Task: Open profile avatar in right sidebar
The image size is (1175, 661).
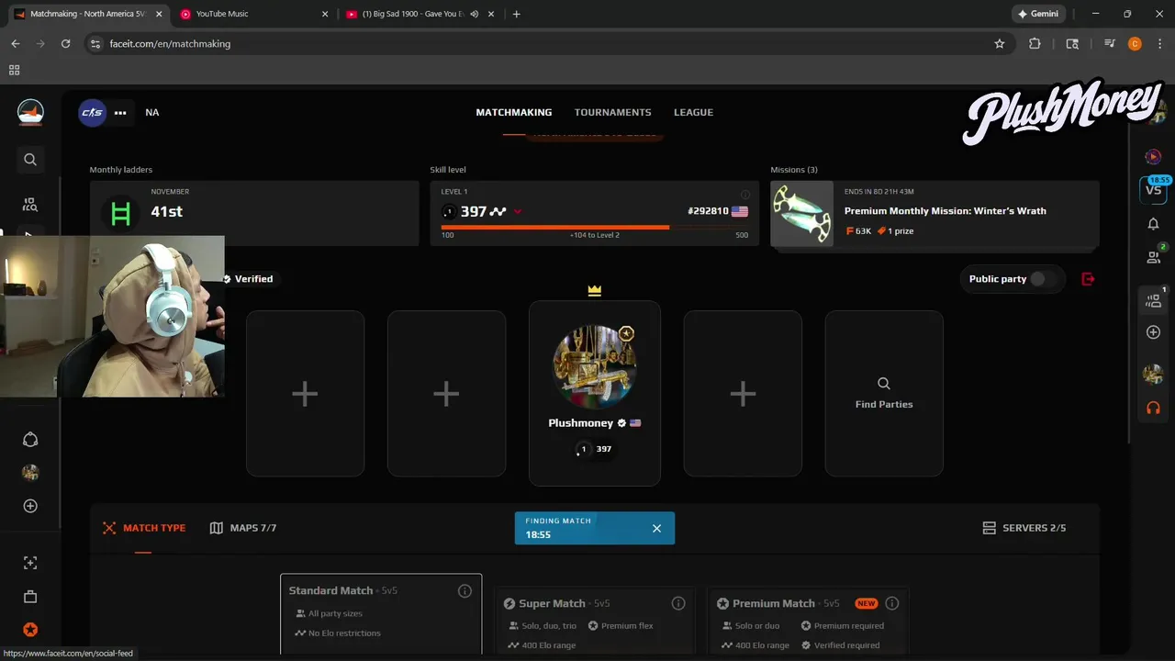Action: click(1154, 374)
